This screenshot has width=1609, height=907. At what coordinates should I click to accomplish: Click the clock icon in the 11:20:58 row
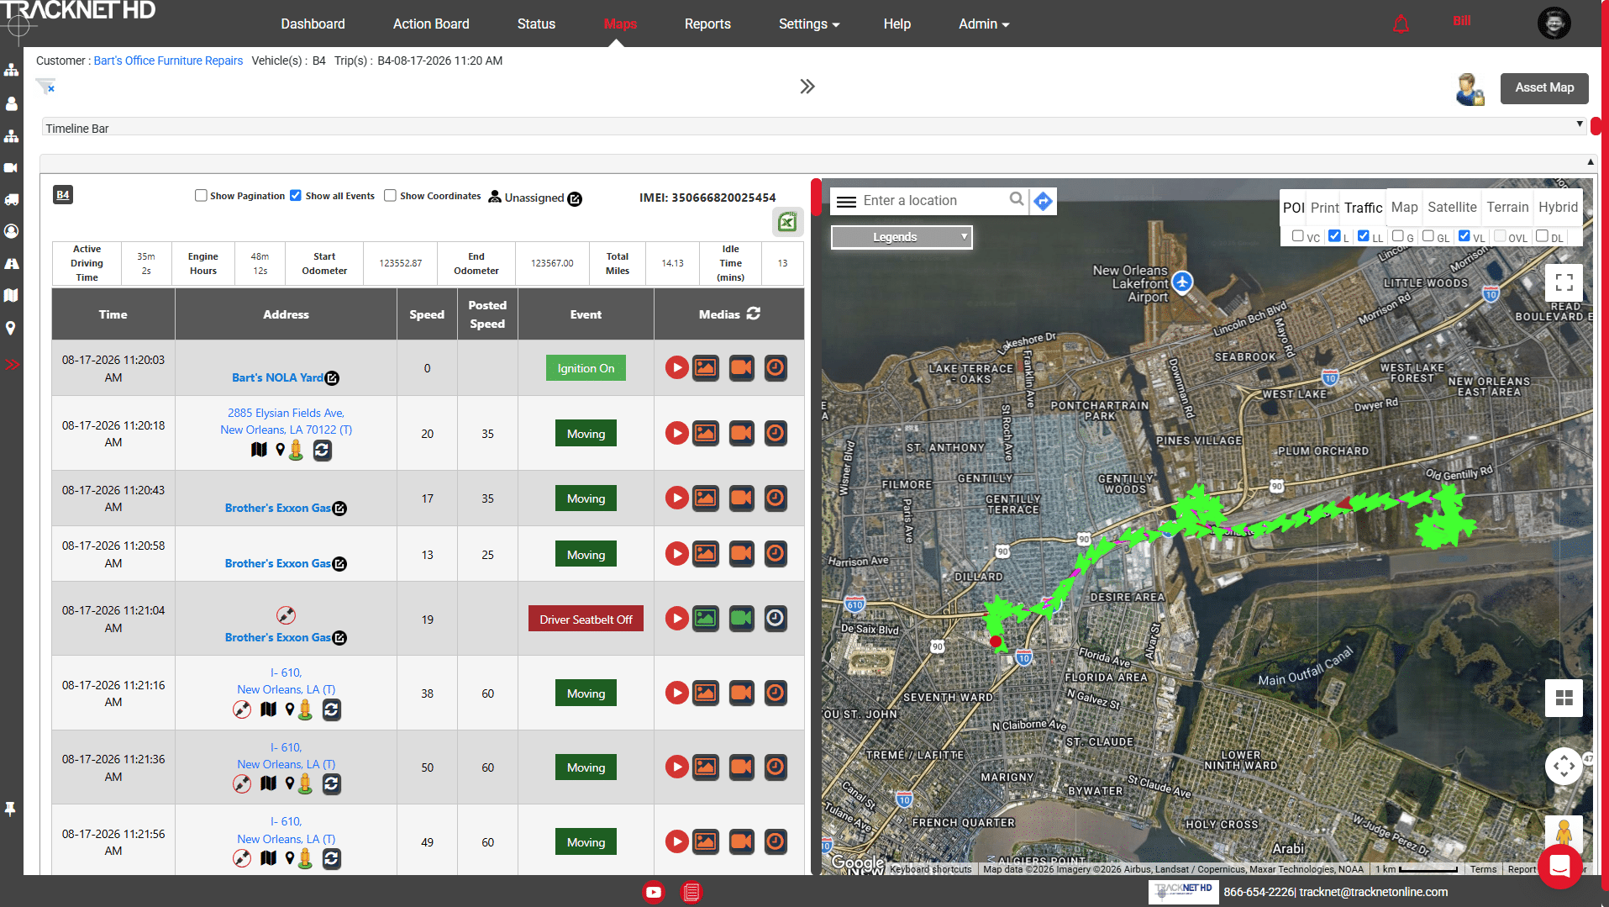776,554
